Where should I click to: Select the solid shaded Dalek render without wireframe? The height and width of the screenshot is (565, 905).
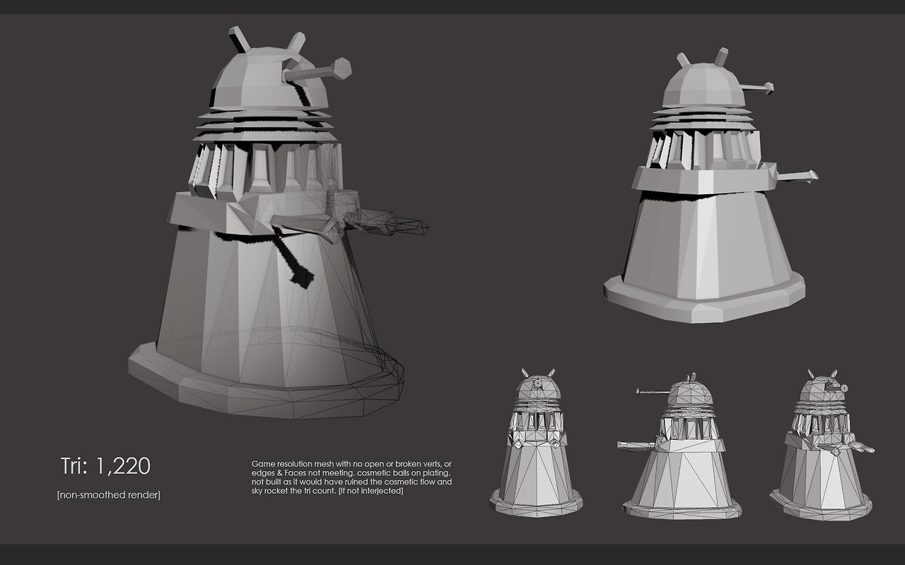point(711,187)
